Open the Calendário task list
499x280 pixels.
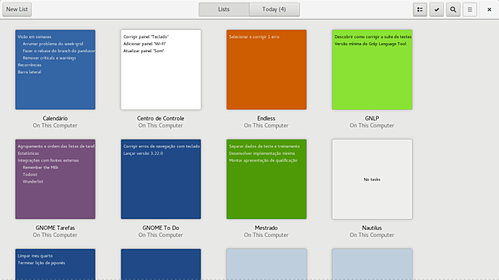coord(55,70)
